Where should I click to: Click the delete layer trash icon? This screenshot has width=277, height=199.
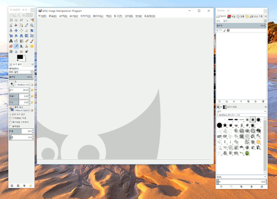point(263,101)
